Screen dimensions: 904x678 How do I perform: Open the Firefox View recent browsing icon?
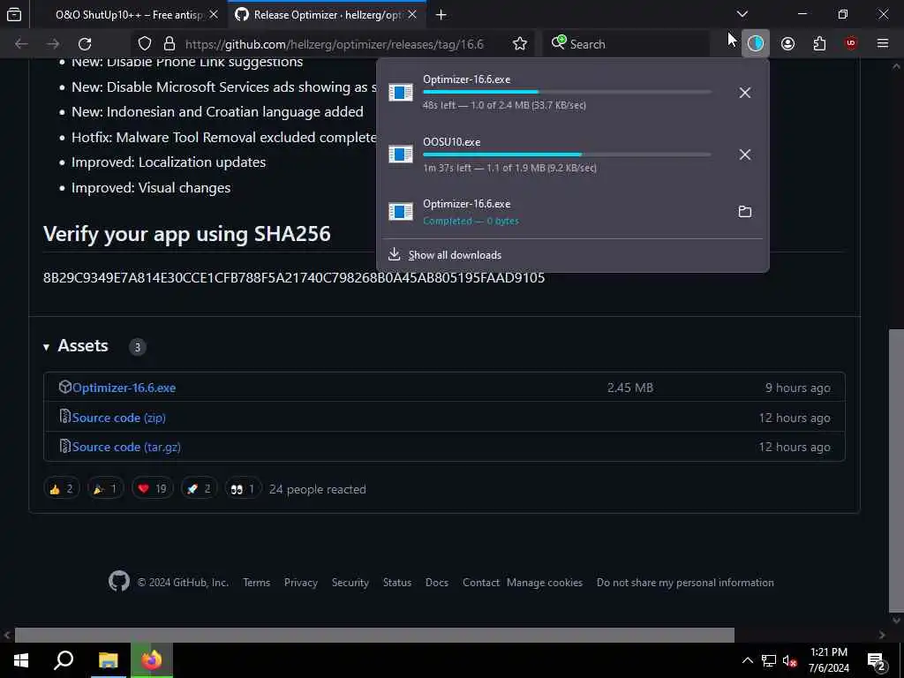pos(14,14)
